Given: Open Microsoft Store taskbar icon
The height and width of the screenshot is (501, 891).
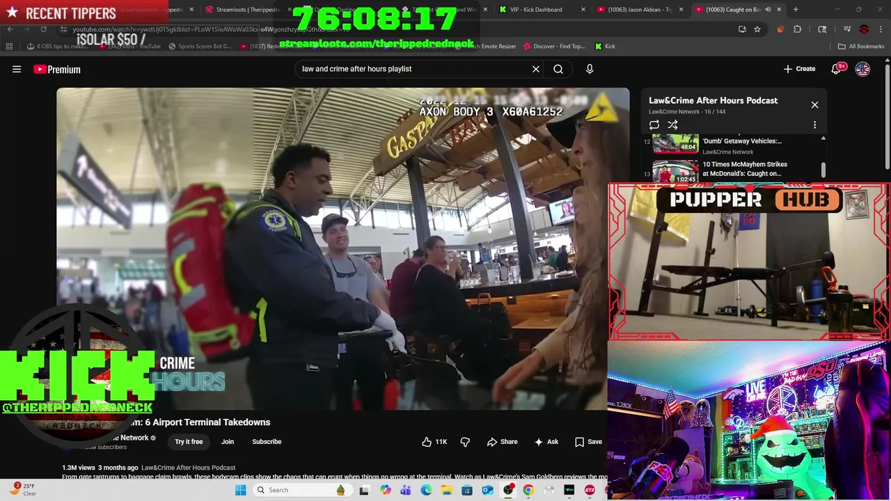Looking at the screenshot, I should pyautogui.click(x=467, y=490).
